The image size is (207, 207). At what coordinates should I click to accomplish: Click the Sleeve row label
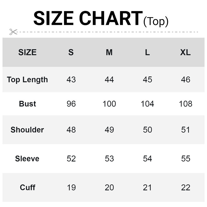[x=27, y=159]
